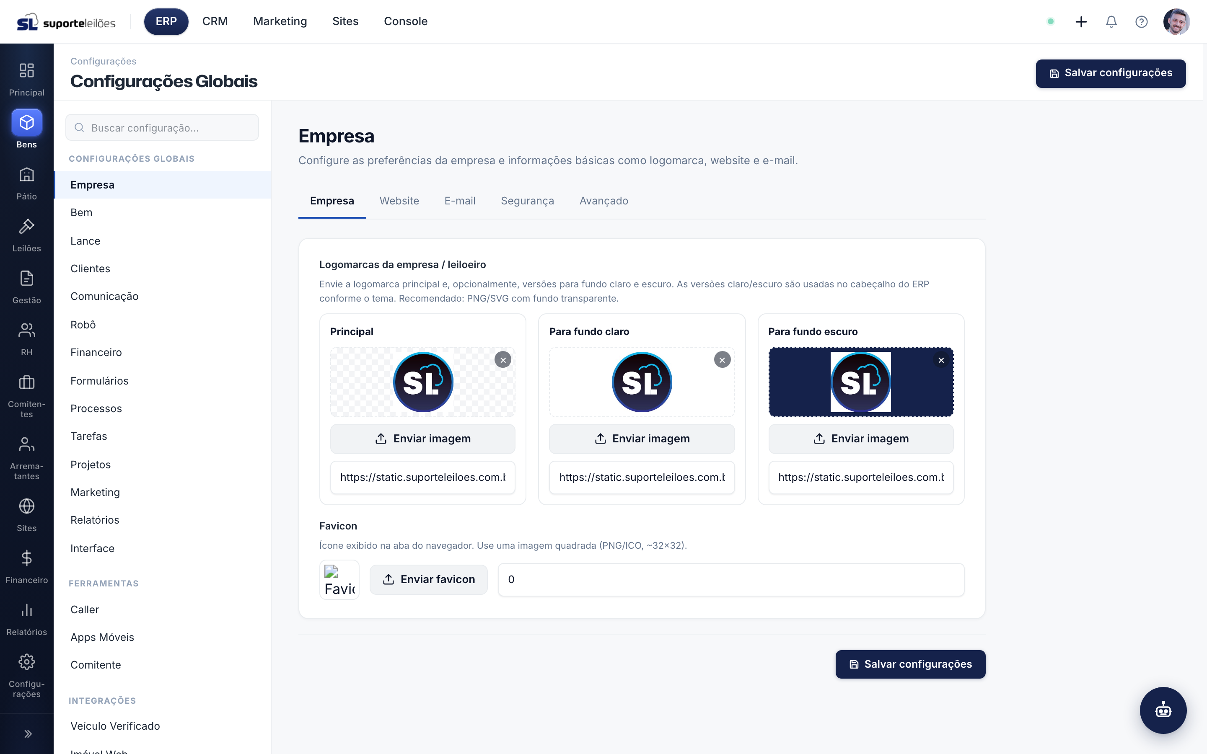
Task: Click top Salvar configurações button
Action: (x=1110, y=73)
